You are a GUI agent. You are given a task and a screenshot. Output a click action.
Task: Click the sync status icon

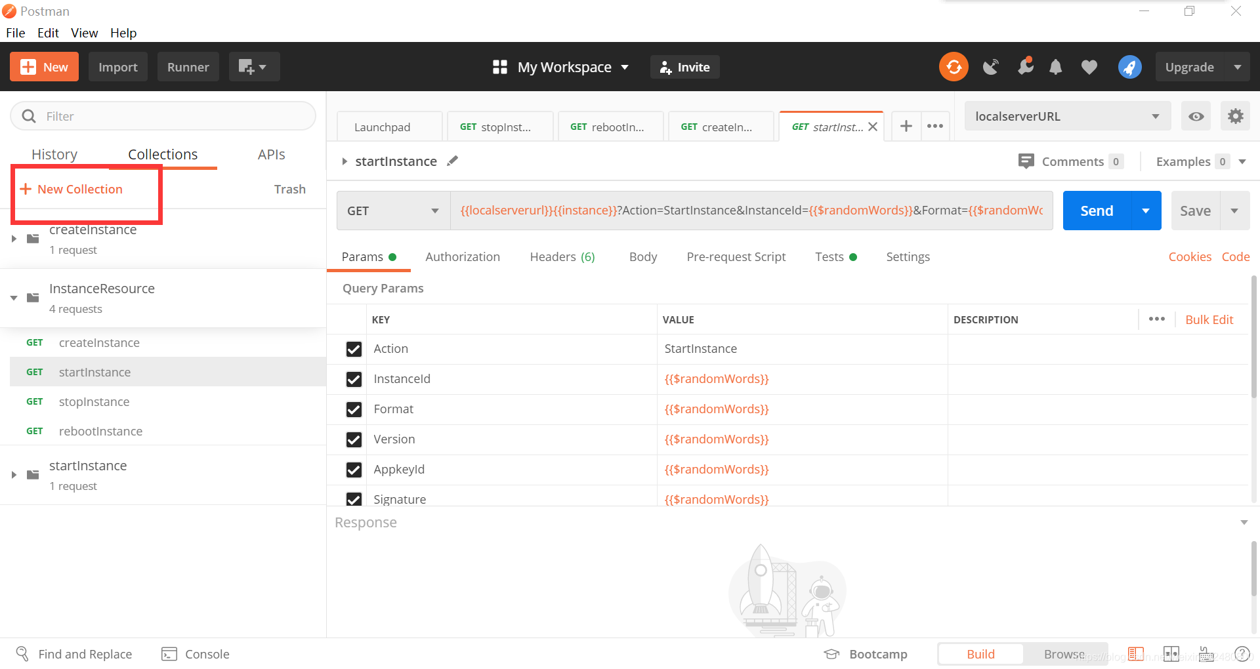click(954, 67)
